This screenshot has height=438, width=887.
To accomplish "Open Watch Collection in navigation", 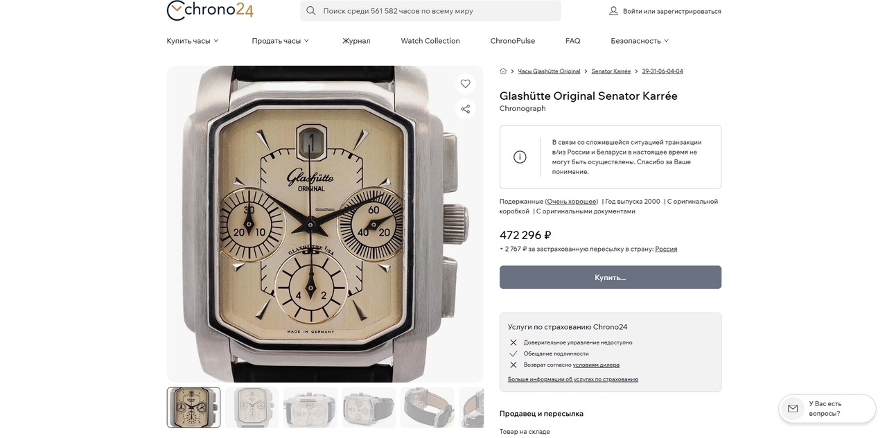I will point(430,41).
